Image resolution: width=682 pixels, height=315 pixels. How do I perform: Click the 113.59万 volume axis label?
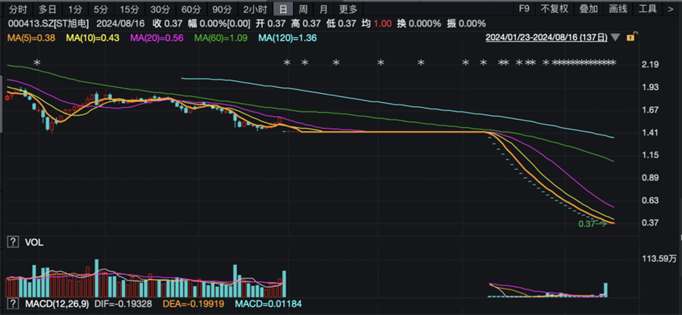pos(660,260)
